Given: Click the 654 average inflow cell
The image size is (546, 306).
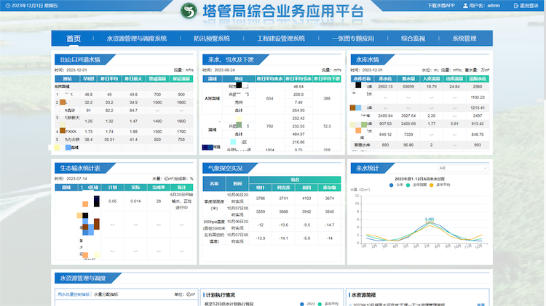Looking at the screenshot, I should pyautogui.click(x=269, y=98).
